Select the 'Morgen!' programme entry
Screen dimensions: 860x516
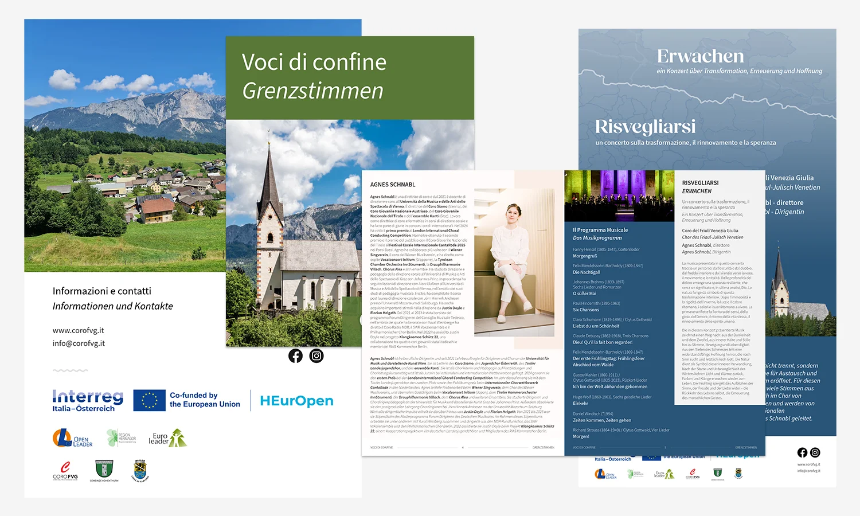point(581,436)
